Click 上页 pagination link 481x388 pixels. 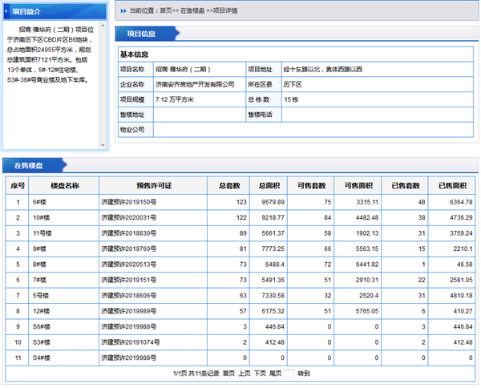245,374
